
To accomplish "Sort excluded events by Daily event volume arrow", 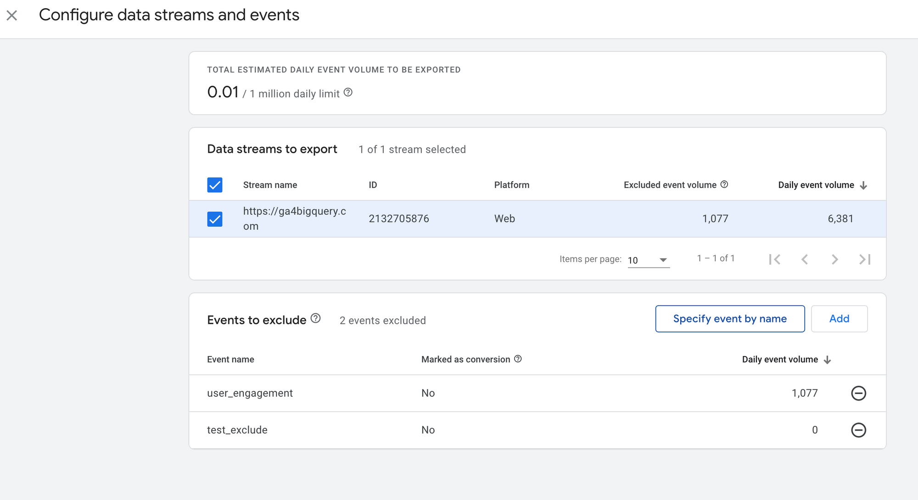I will 828,360.
